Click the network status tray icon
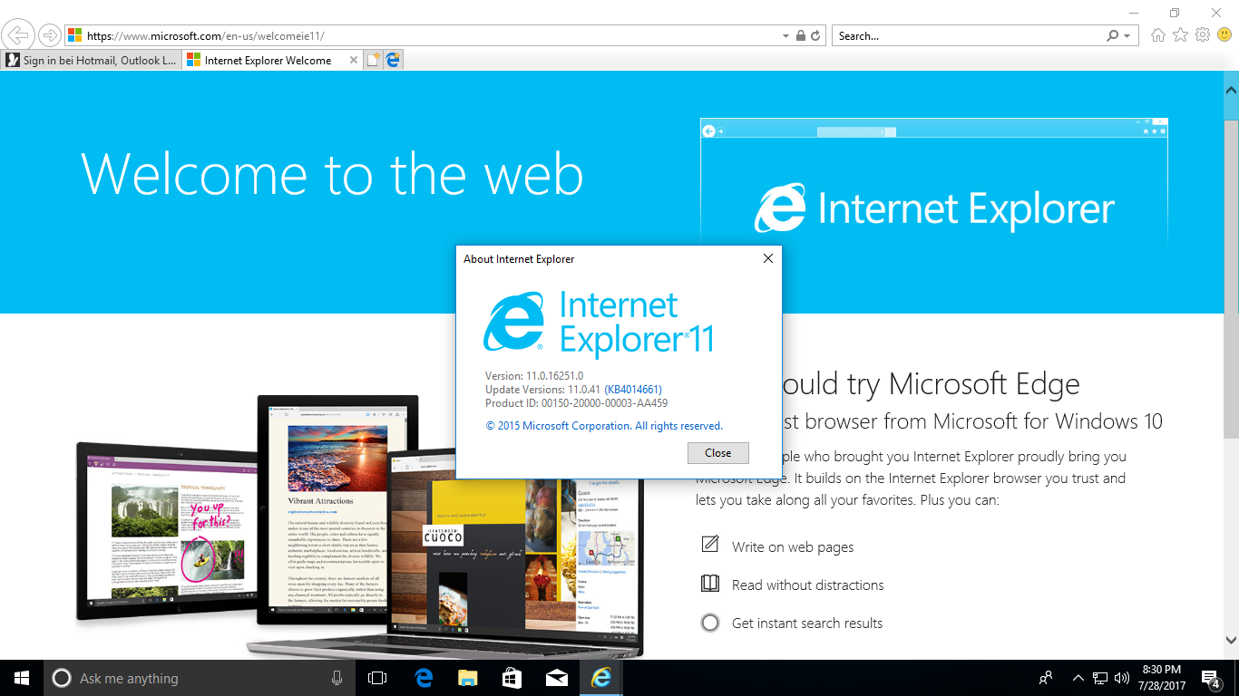The width and height of the screenshot is (1239, 696). click(x=1099, y=678)
